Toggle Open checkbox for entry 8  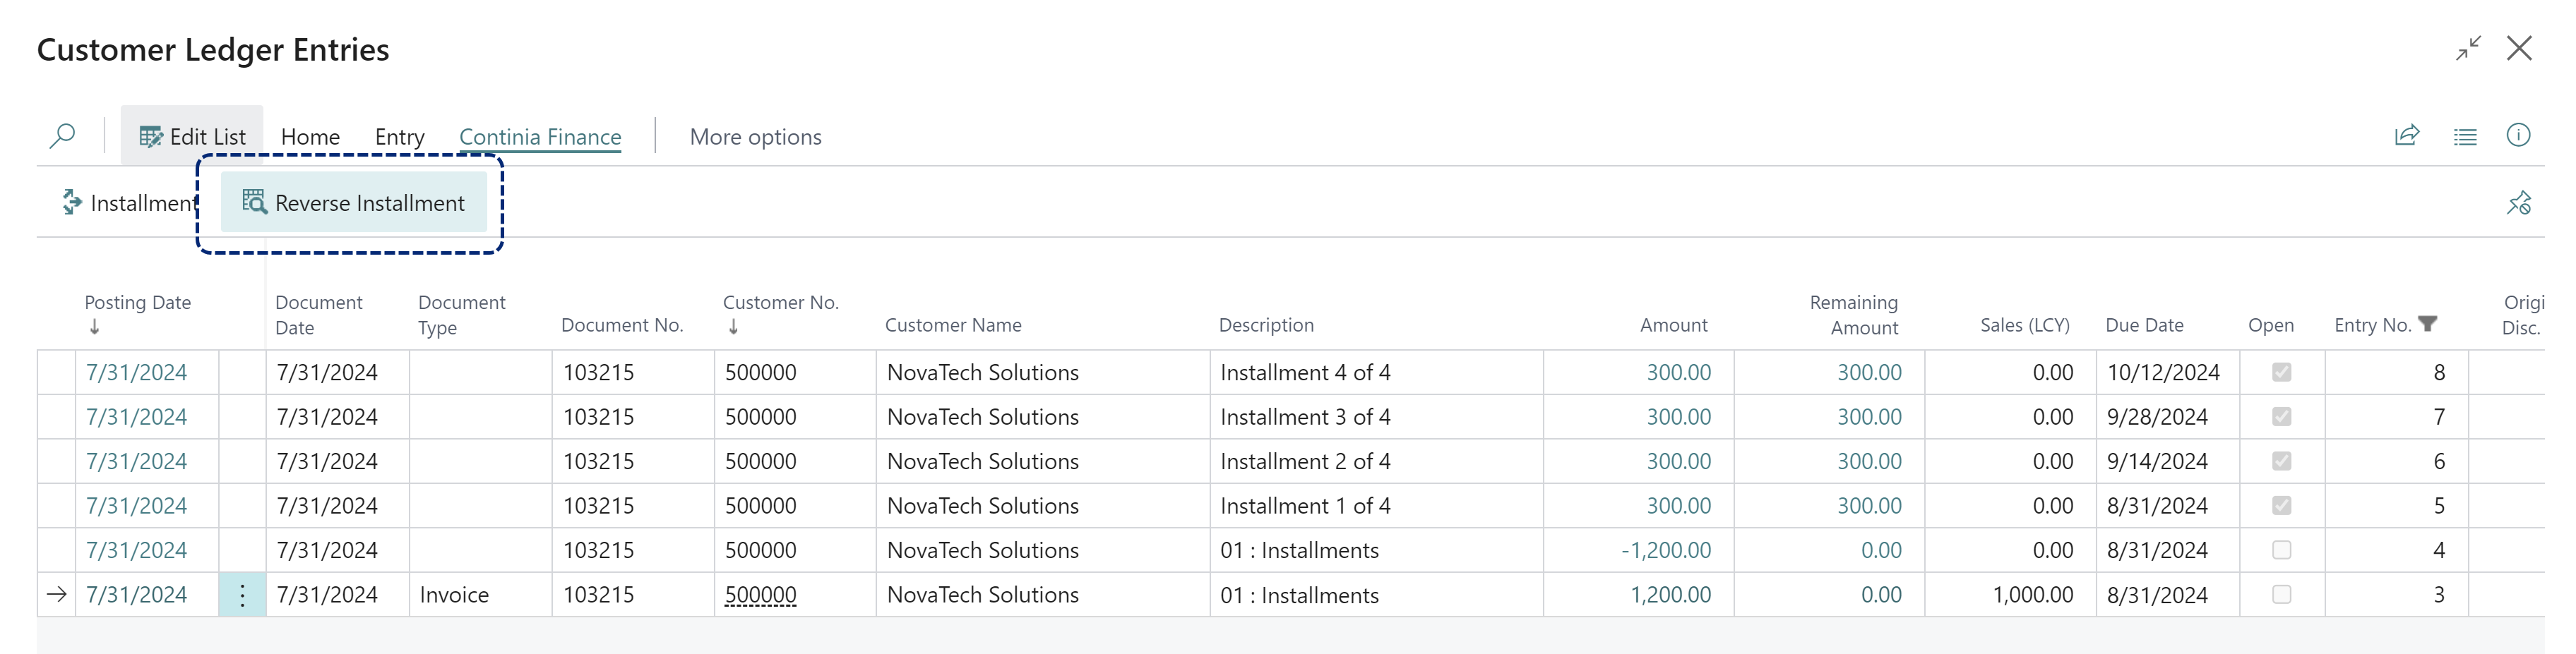[x=2281, y=373]
